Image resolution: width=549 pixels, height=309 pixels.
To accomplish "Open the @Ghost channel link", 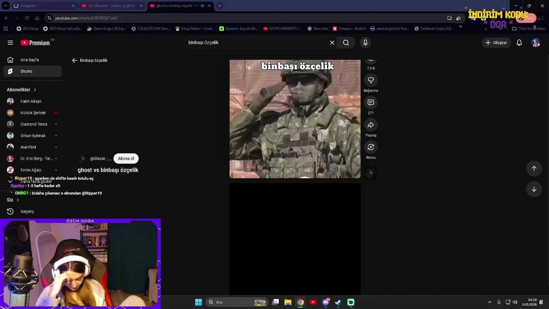I will (100, 159).
